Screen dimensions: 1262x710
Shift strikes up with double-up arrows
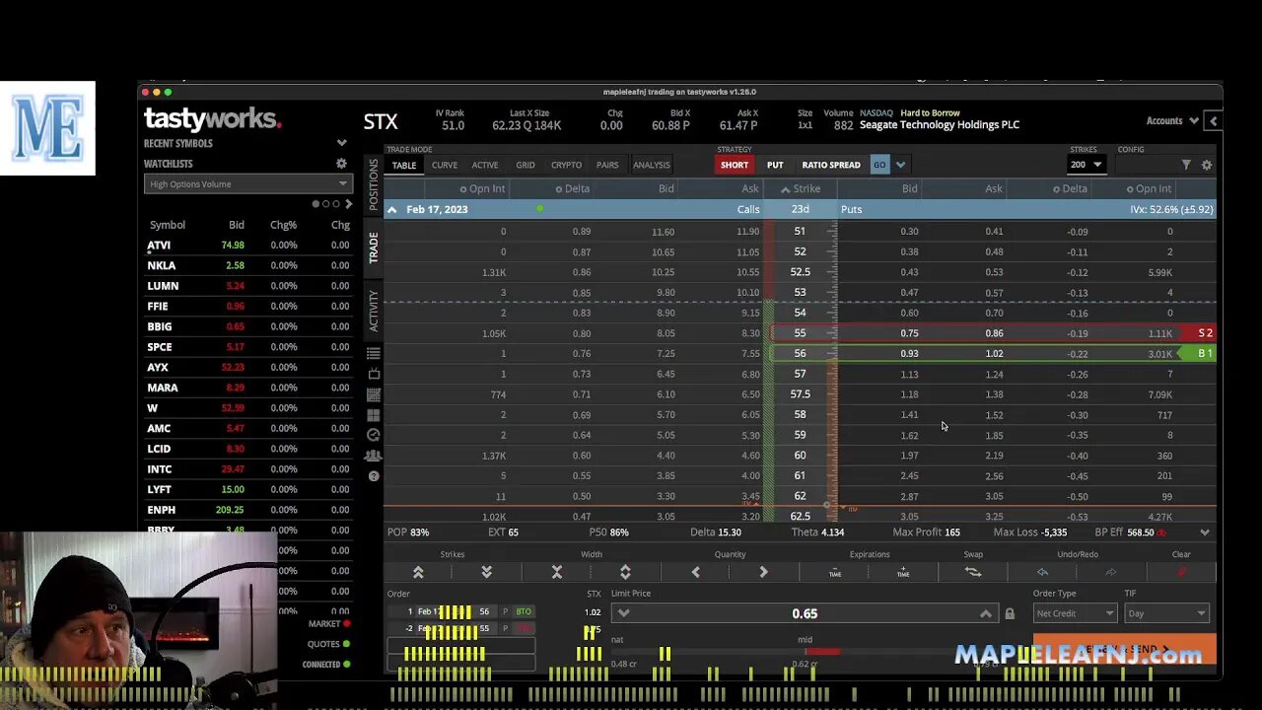pos(418,572)
